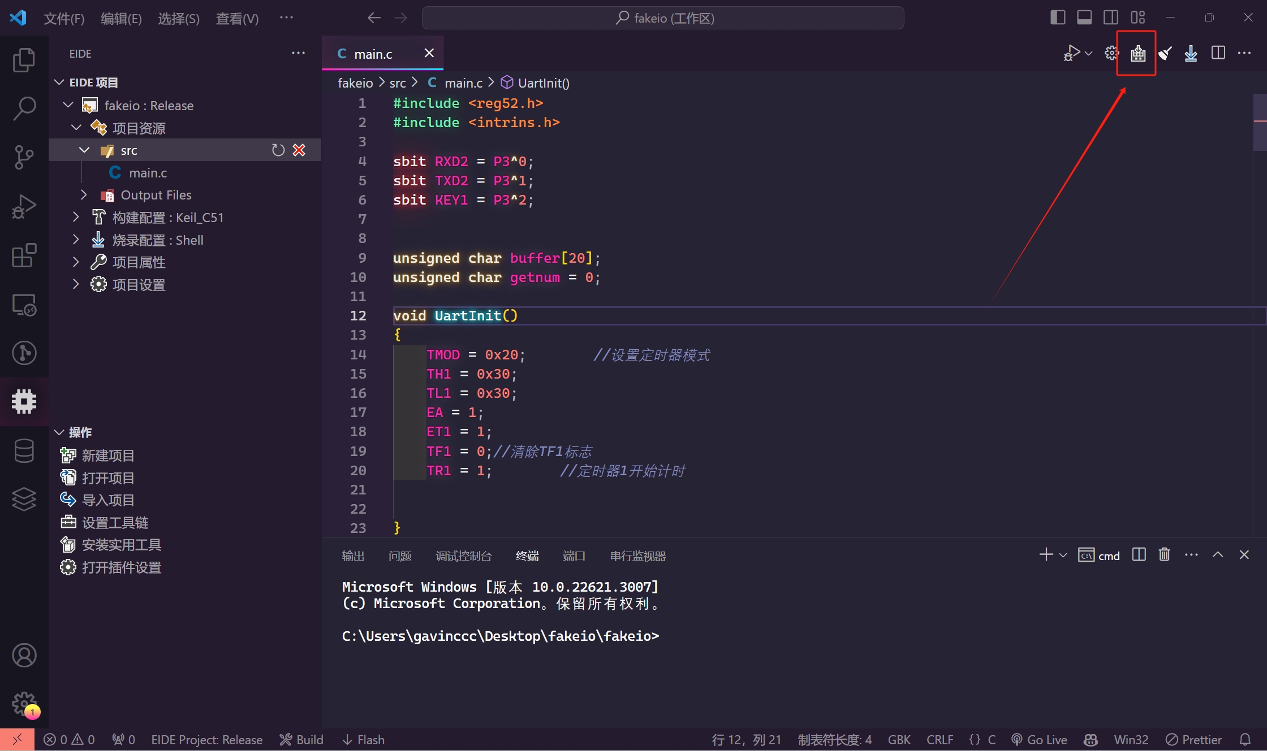Open Remote Explorer view
The image size is (1267, 751).
24,305
